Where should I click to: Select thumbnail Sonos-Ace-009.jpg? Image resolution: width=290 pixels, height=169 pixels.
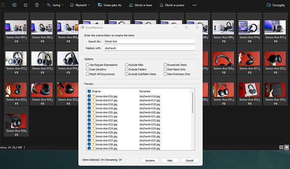[224, 28]
